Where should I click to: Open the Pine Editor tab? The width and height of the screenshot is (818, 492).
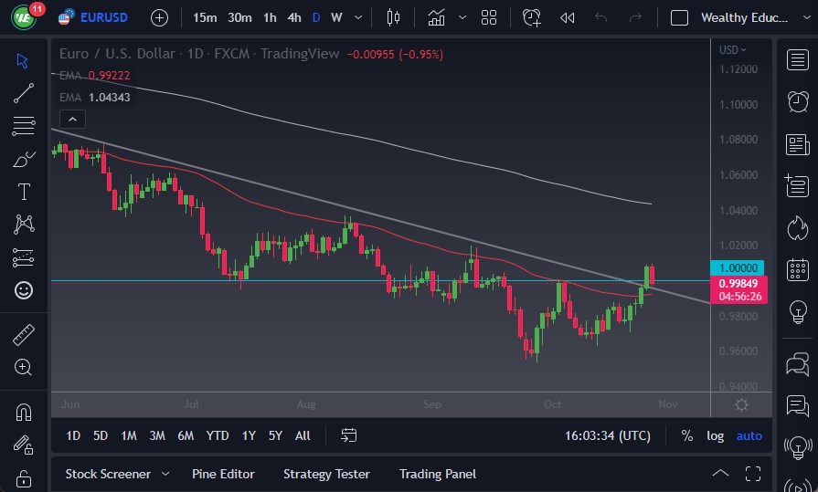pyautogui.click(x=223, y=474)
